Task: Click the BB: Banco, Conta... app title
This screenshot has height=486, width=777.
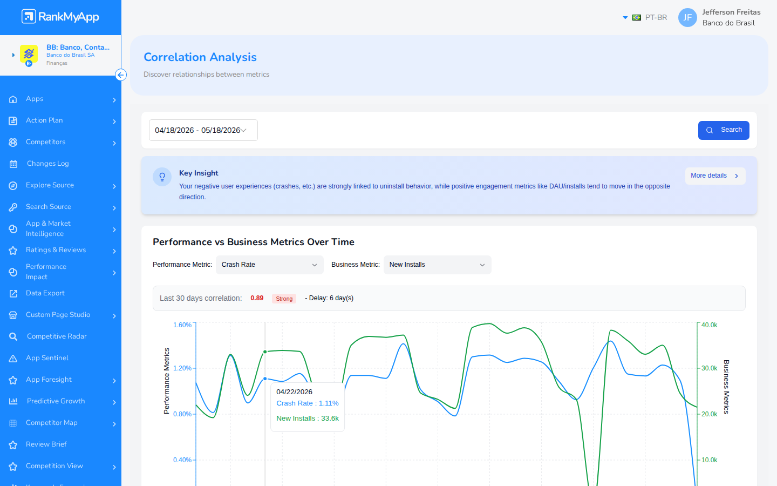Action: (x=78, y=47)
